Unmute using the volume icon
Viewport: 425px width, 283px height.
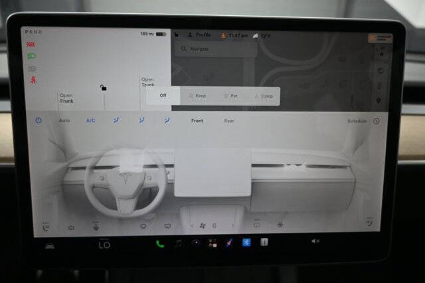pyautogui.click(x=315, y=241)
